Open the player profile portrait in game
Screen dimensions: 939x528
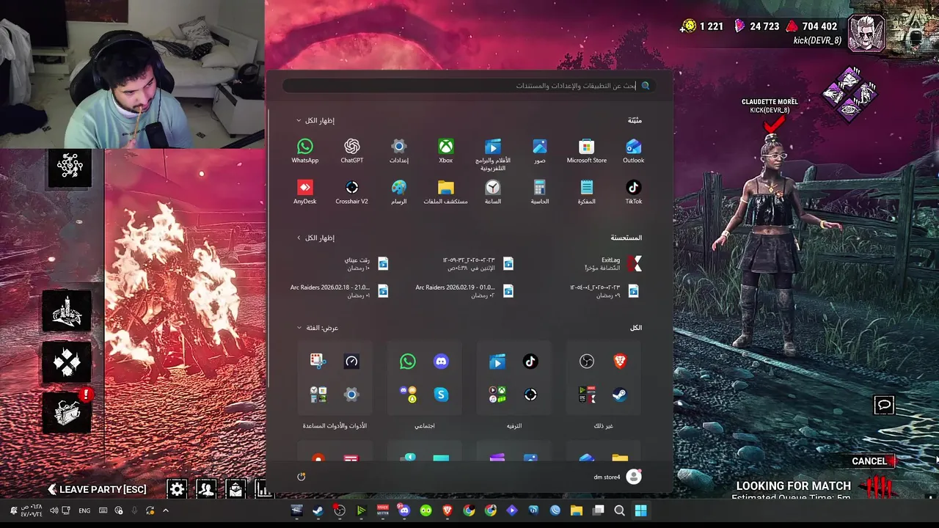click(x=866, y=33)
